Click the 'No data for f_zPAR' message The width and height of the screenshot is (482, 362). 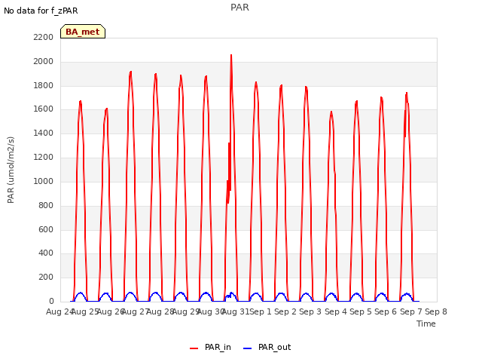(x=41, y=11)
